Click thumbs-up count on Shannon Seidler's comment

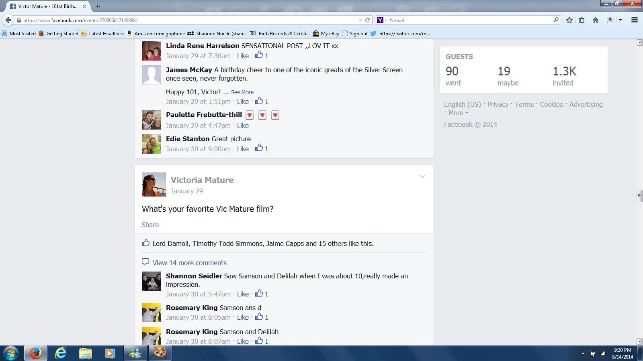(x=262, y=294)
